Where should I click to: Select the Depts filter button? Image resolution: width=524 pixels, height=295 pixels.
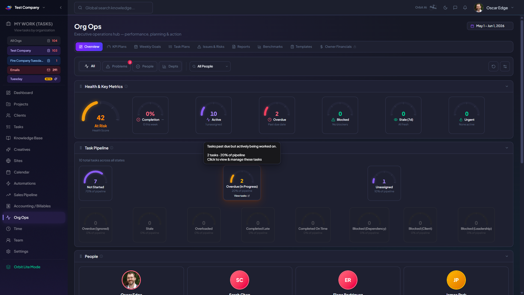[170, 66]
